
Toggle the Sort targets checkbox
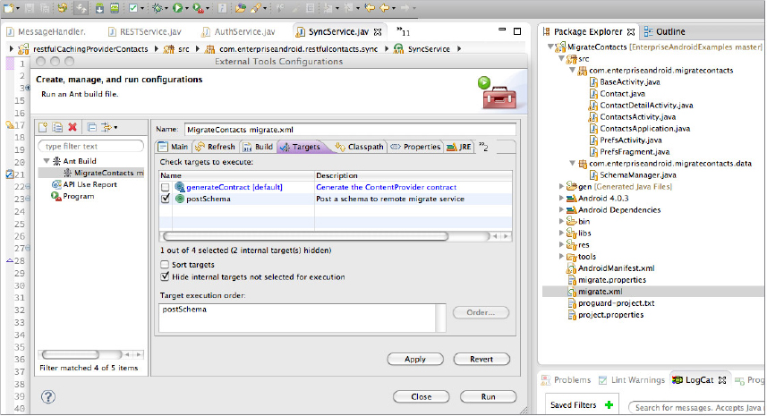point(165,265)
